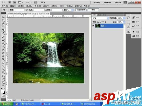The height and width of the screenshot is (106, 142).
Task: Toggle lock image pixels brush icon
Action: point(101,22)
